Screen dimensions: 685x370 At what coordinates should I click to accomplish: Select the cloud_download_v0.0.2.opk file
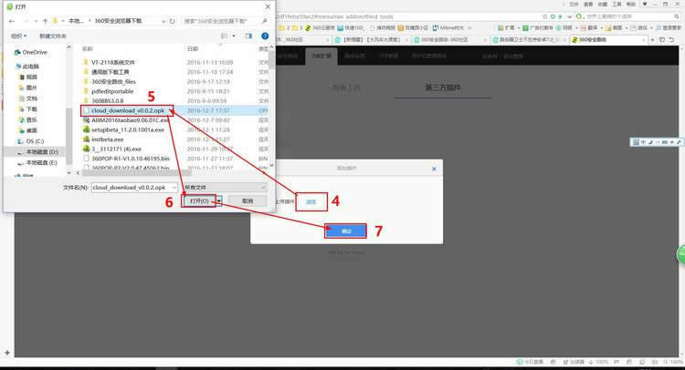(128, 110)
